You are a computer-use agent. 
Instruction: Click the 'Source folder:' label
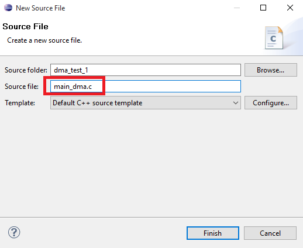(x=26, y=70)
